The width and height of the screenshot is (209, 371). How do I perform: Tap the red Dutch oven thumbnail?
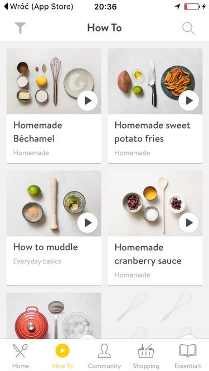click(x=54, y=316)
